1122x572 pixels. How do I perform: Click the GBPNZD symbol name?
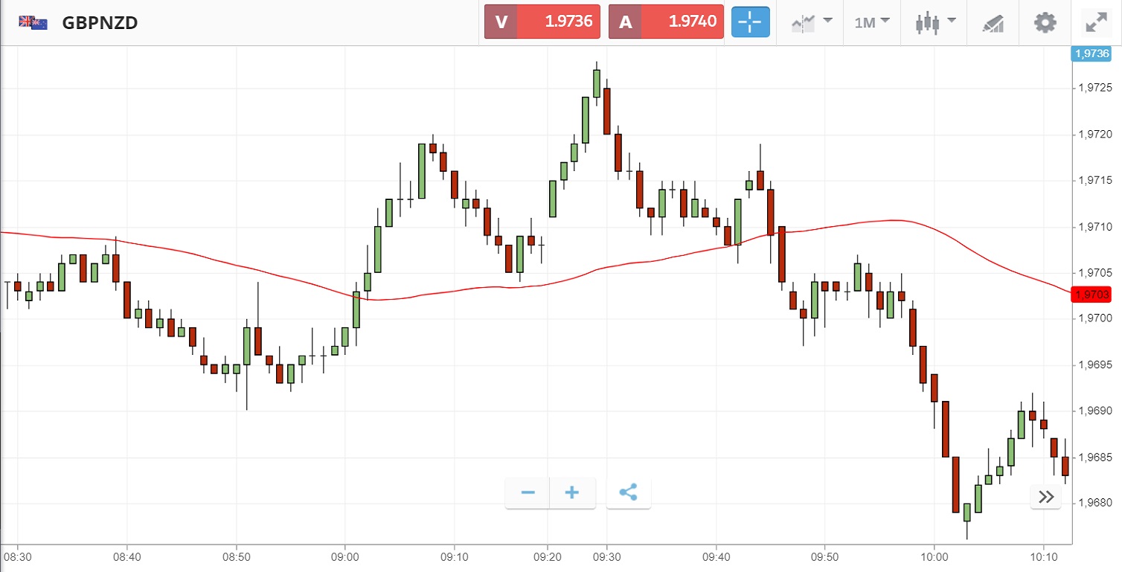point(100,22)
